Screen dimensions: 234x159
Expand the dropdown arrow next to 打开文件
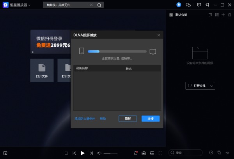pos(212,86)
